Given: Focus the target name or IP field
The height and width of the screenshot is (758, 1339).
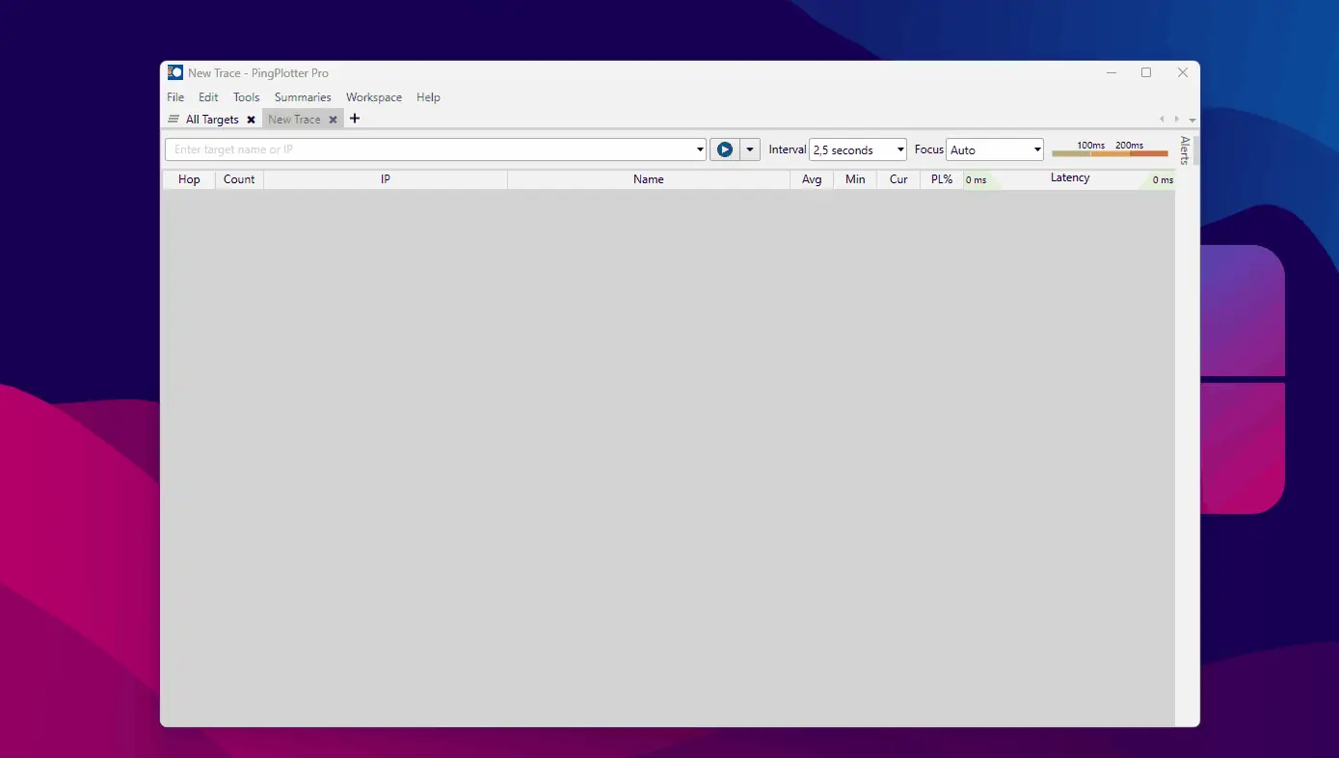Looking at the screenshot, I should click(430, 149).
